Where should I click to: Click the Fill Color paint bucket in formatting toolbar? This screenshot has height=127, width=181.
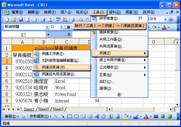point(154,27)
